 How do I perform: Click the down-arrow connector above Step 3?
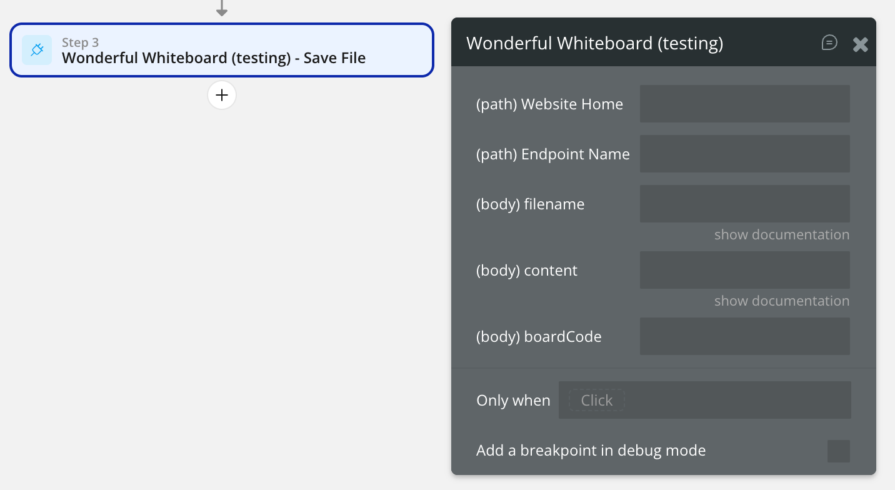pos(222,9)
